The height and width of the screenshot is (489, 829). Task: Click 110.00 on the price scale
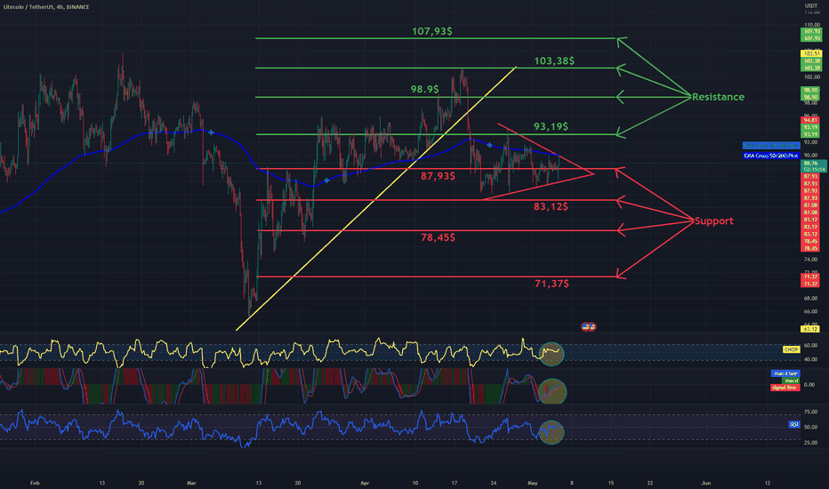coord(811,25)
